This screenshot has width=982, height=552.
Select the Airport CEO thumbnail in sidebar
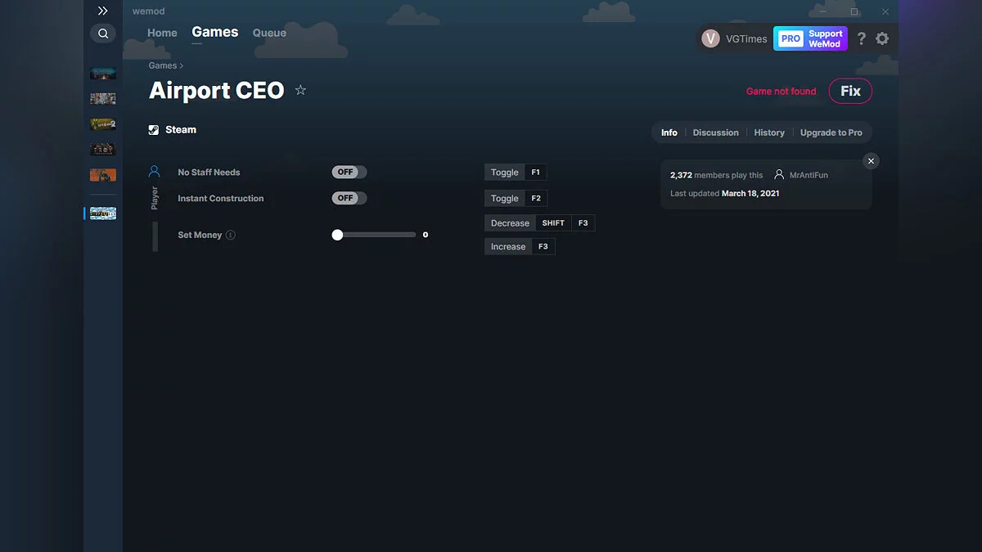coord(103,213)
